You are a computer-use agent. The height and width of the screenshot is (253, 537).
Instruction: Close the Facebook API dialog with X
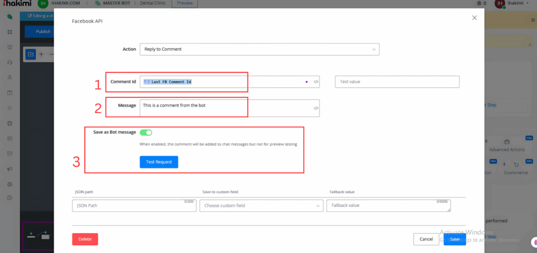(x=475, y=18)
